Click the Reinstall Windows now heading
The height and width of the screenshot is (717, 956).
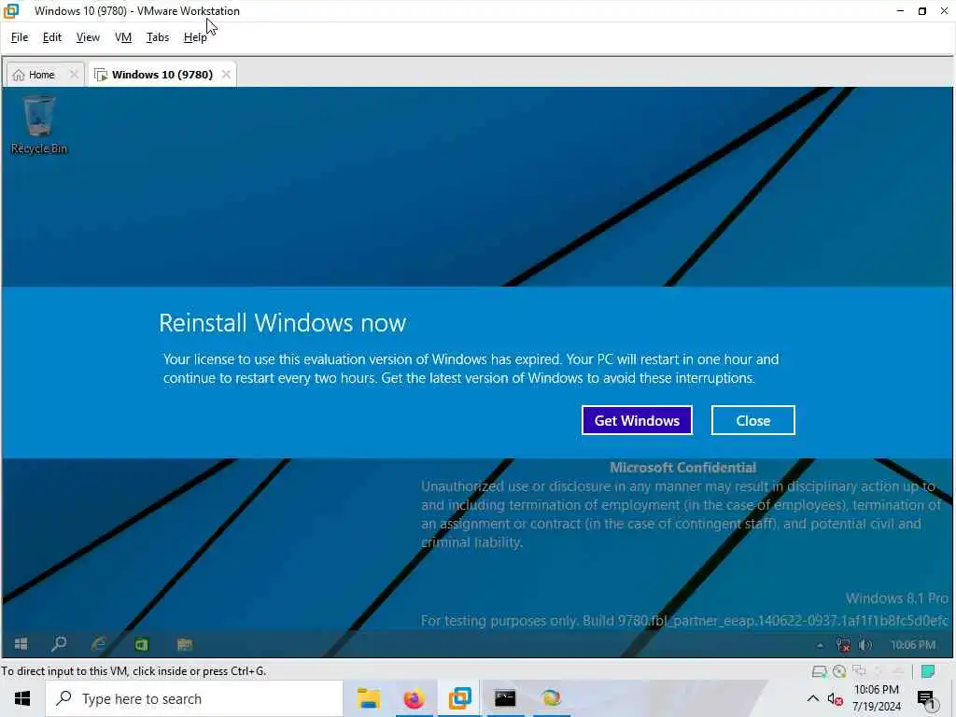point(282,322)
